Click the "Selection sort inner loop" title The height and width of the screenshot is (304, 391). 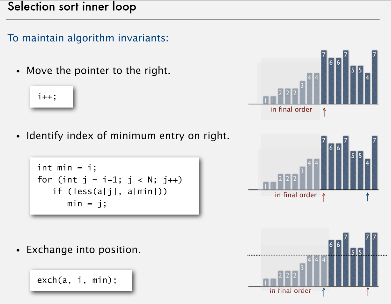coord(72,7)
